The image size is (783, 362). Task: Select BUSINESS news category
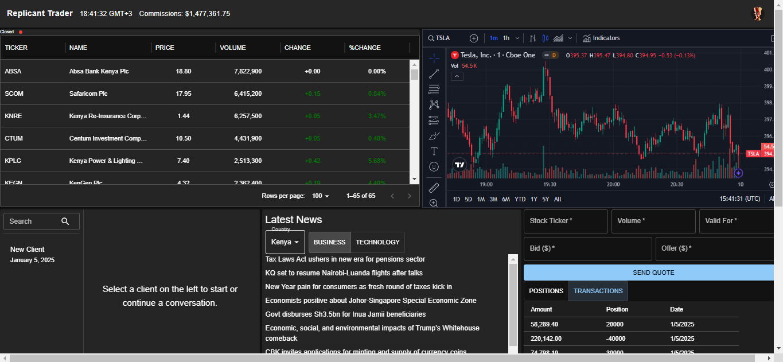tap(329, 242)
